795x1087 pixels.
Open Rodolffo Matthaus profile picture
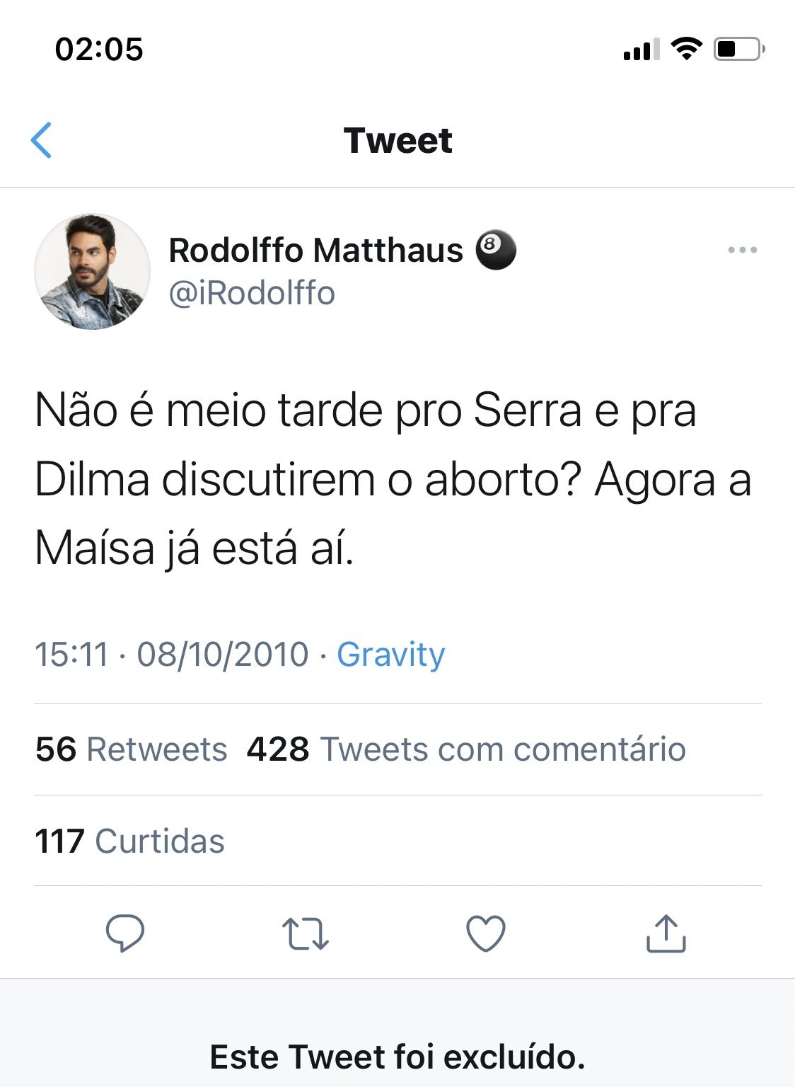(92, 272)
